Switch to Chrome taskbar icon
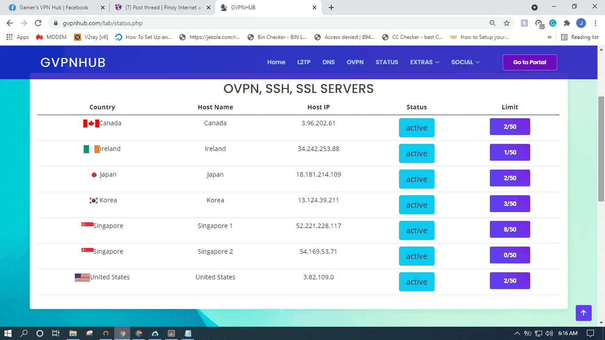 point(122,333)
